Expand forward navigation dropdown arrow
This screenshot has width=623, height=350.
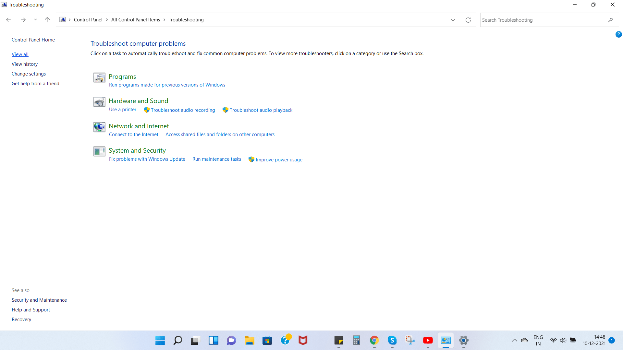click(35, 20)
